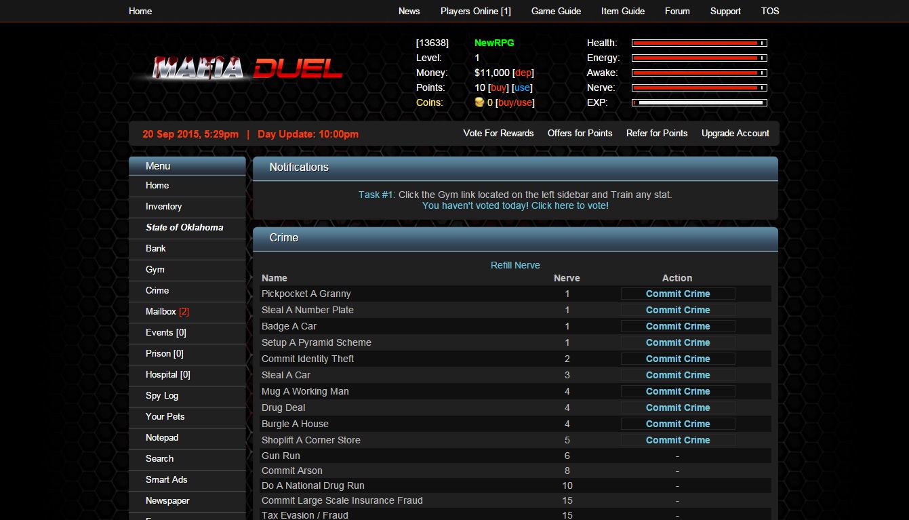Open Mailbox with 2 messages
Image resolution: width=909 pixels, height=520 pixels.
[x=187, y=312]
